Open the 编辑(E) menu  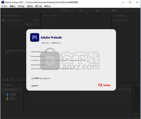(x=13, y=6)
